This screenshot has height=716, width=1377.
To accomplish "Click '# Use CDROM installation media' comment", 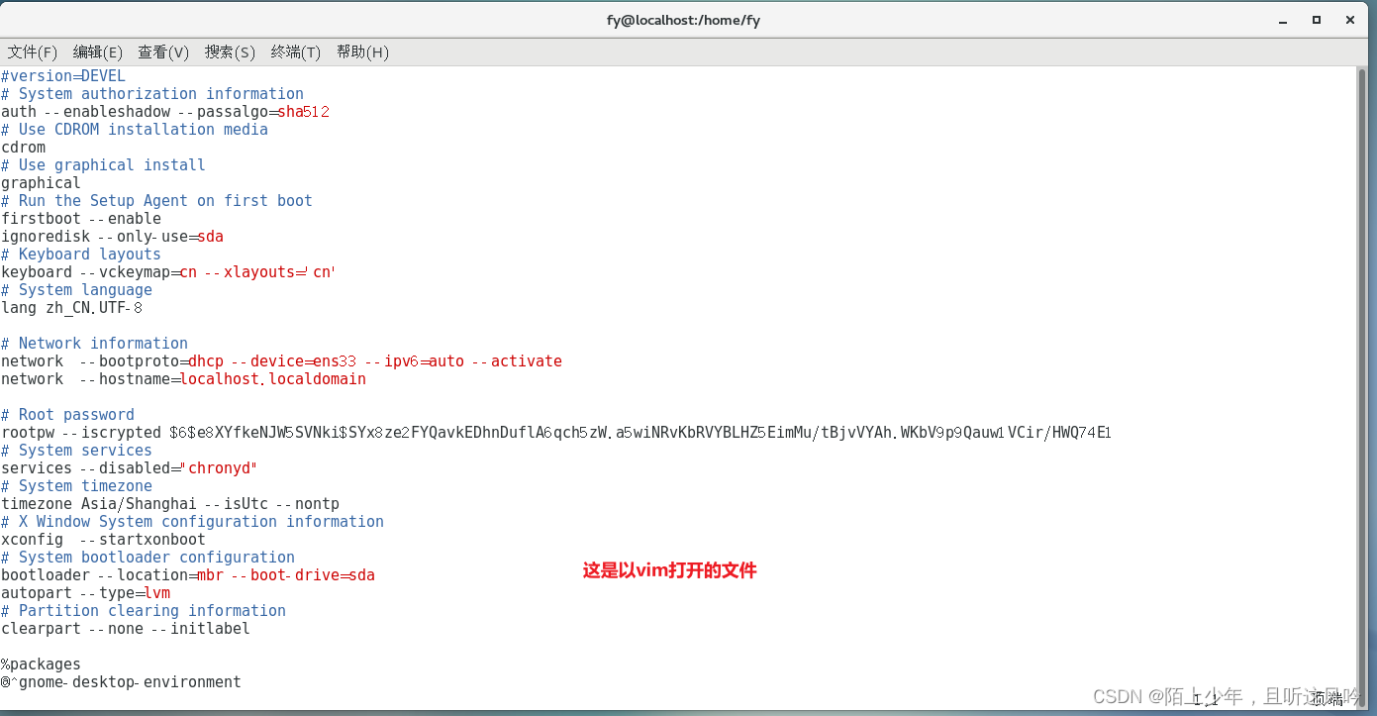I will [x=135, y=130].
